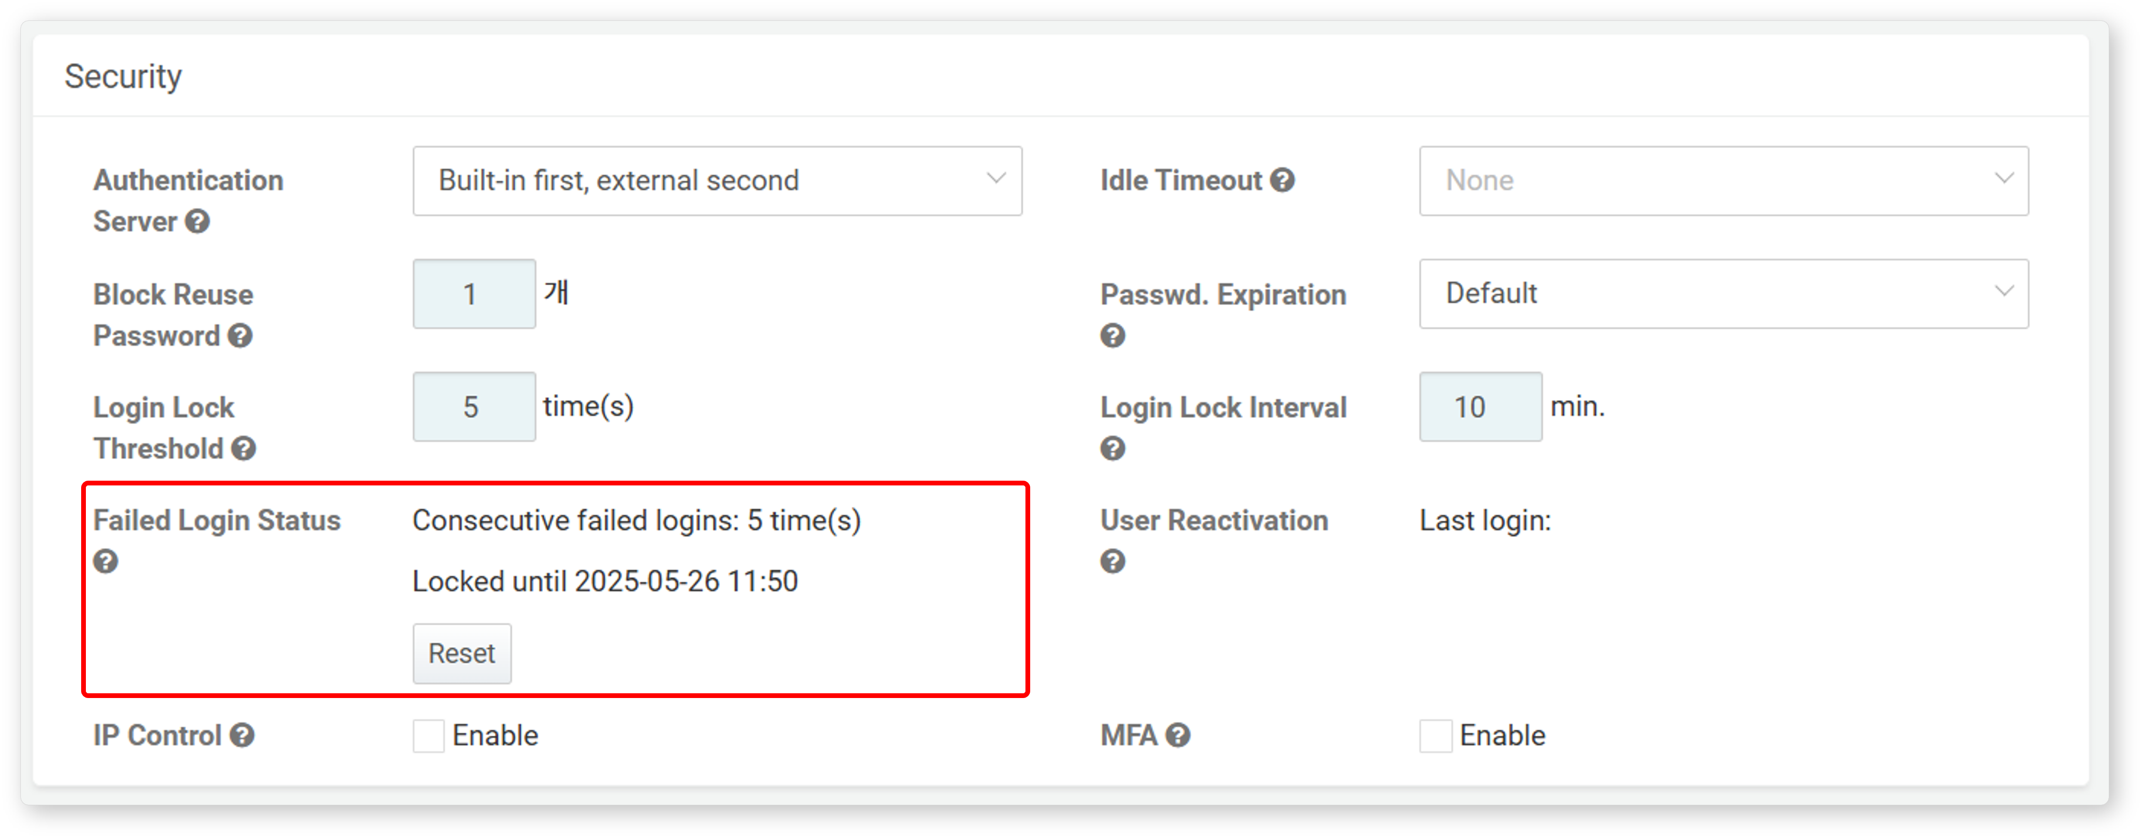Screen dimensions: 2142x838
Task: Click Login Lock Threshold help icon
Action: pyautogui.click(x=243, y=449)
